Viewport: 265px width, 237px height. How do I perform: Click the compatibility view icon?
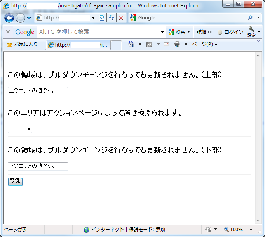[x=102, y=18]
